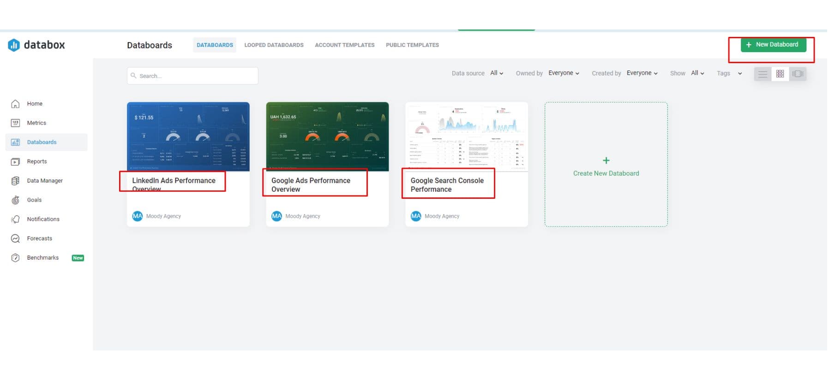This screenshot has height=380, width=829.
Task: Open Data Manager from sidebar
Action: click(x=45, y=181)
